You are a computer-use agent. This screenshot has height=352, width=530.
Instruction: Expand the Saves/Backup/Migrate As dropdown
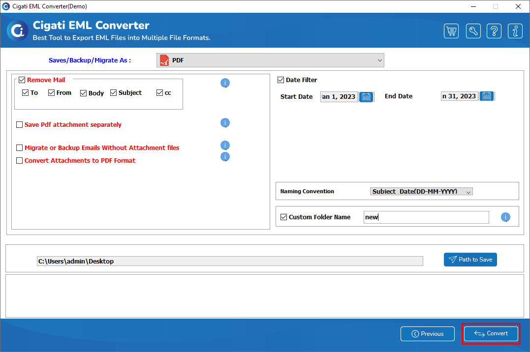pyautogui.click(x=270, y=60)
